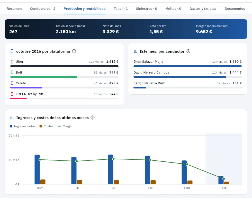Switch to Gastos y tarjetas tab
The width and height of the screenshot is (252, 198).
pyautogui.click(x=203, y=9)
